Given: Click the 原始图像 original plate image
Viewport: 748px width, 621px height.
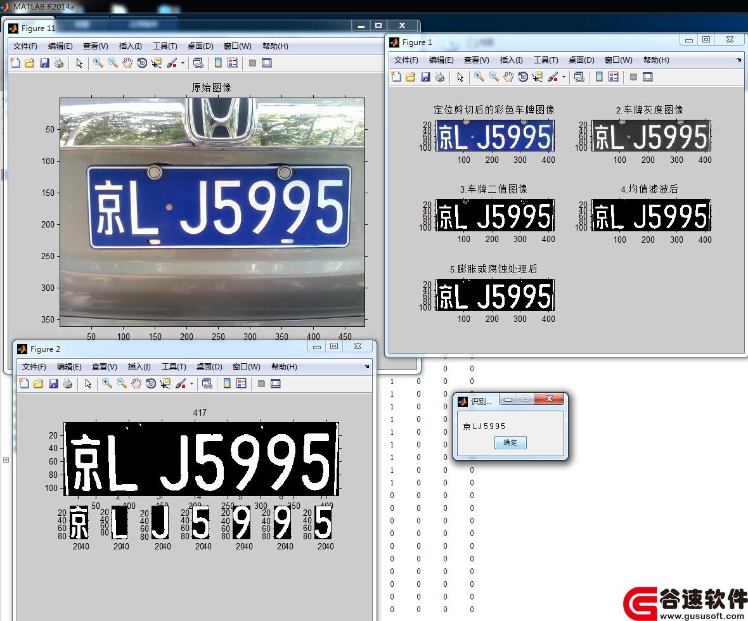Looking at the screenshot, I should point(212,212).
